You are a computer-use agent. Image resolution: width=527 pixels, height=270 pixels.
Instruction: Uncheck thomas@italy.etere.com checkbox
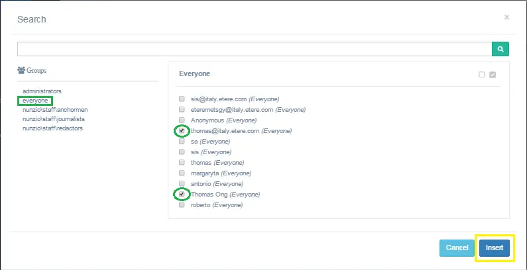[x=182, y=131]
